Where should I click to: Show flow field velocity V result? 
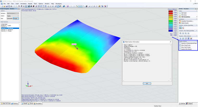click(183, 33)
